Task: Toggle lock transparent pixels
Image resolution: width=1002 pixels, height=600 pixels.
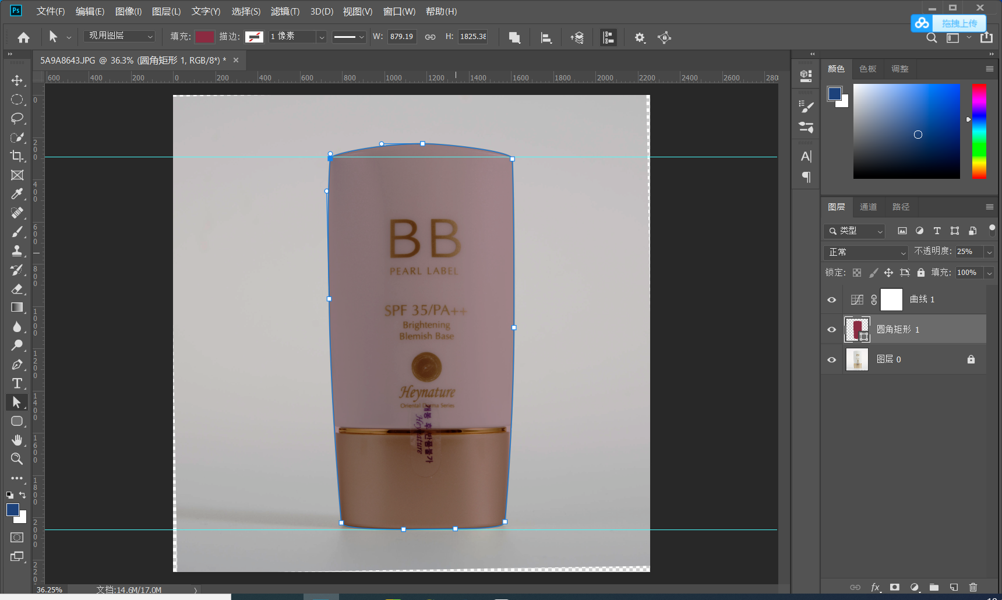Action: point(857,273)
